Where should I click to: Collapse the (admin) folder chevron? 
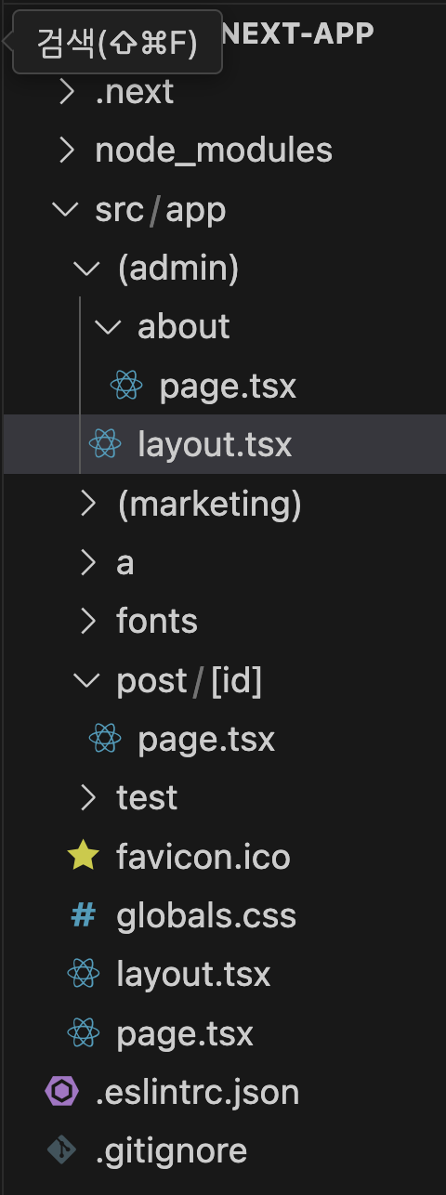pyautogui.click(x=88, y=269)
